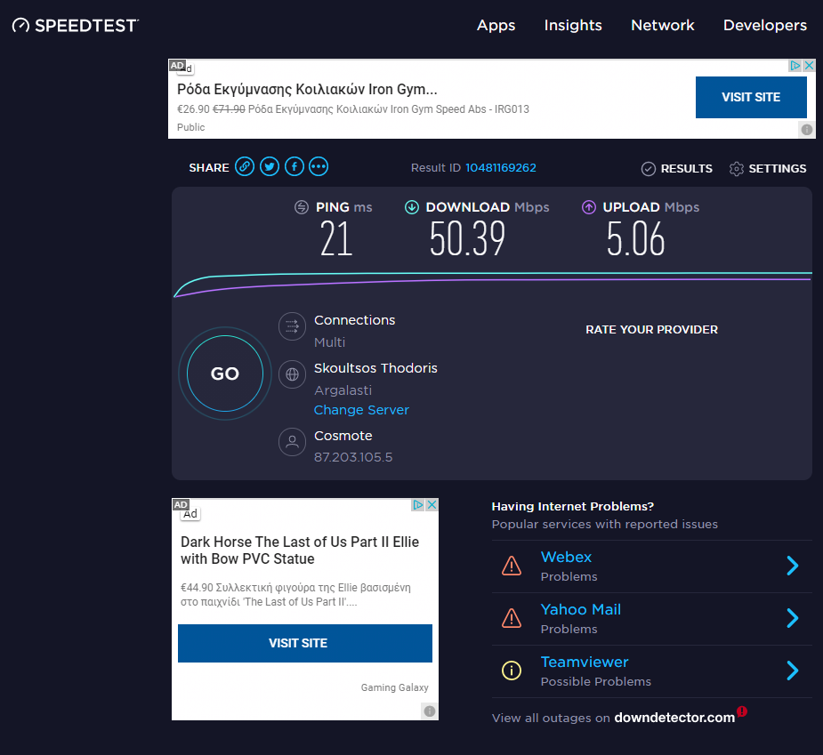Expand Teamviewer possible problems chevron
The height and width of the screenshot is (755, 823).
point(793,671)
